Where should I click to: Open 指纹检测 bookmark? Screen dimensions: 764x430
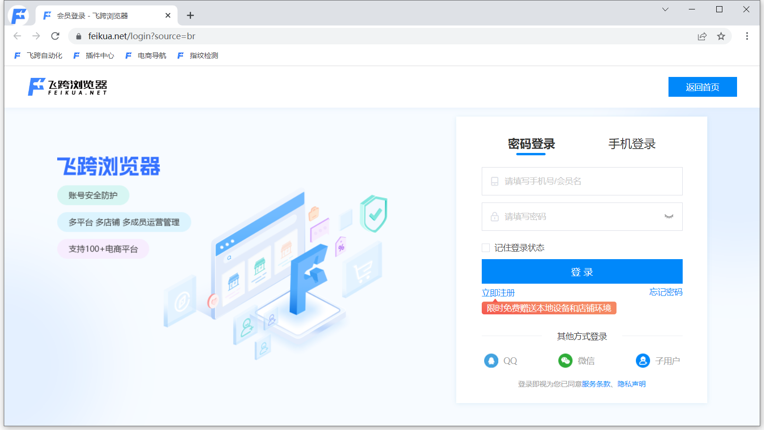point(198,56)
